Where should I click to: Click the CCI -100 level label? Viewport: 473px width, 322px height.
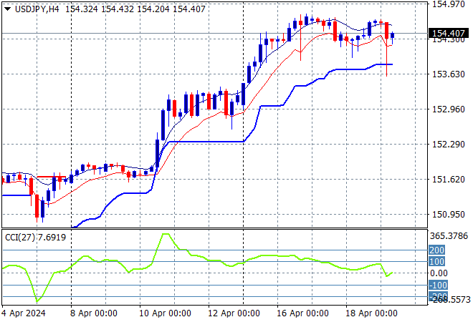[x=439, y=285]
